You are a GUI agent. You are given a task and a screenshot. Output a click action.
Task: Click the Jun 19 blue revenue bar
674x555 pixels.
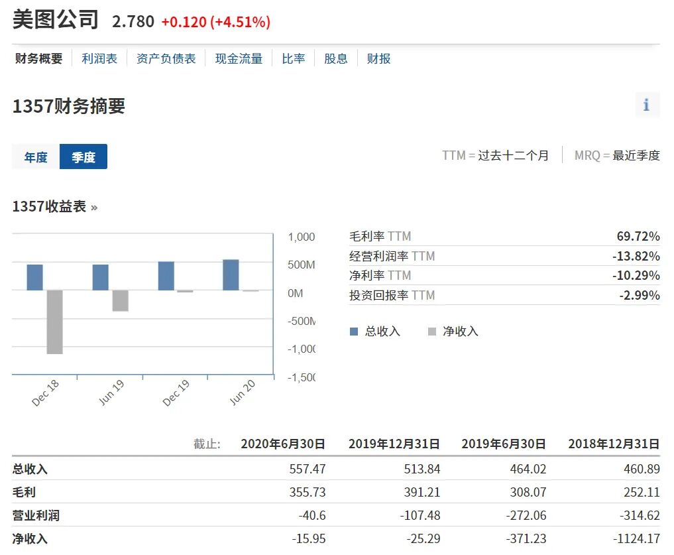point(101,277)
